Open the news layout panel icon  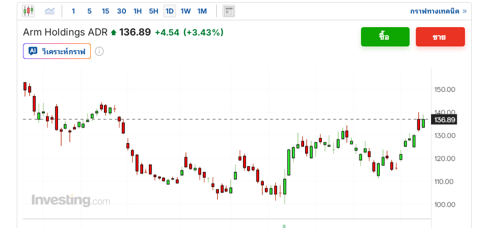click(229, 11)
